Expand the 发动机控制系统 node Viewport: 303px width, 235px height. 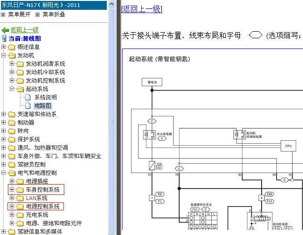coord(12,80)
